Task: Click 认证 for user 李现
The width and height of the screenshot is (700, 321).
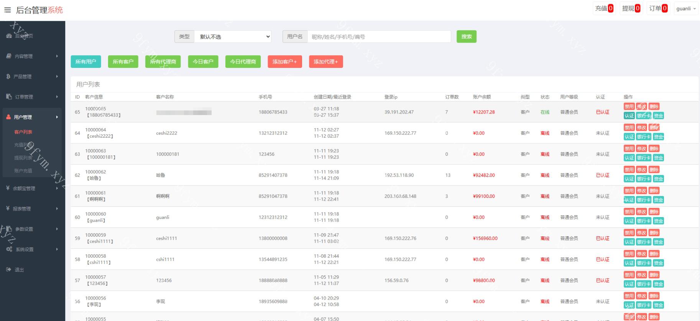Action: coord(629,305)
